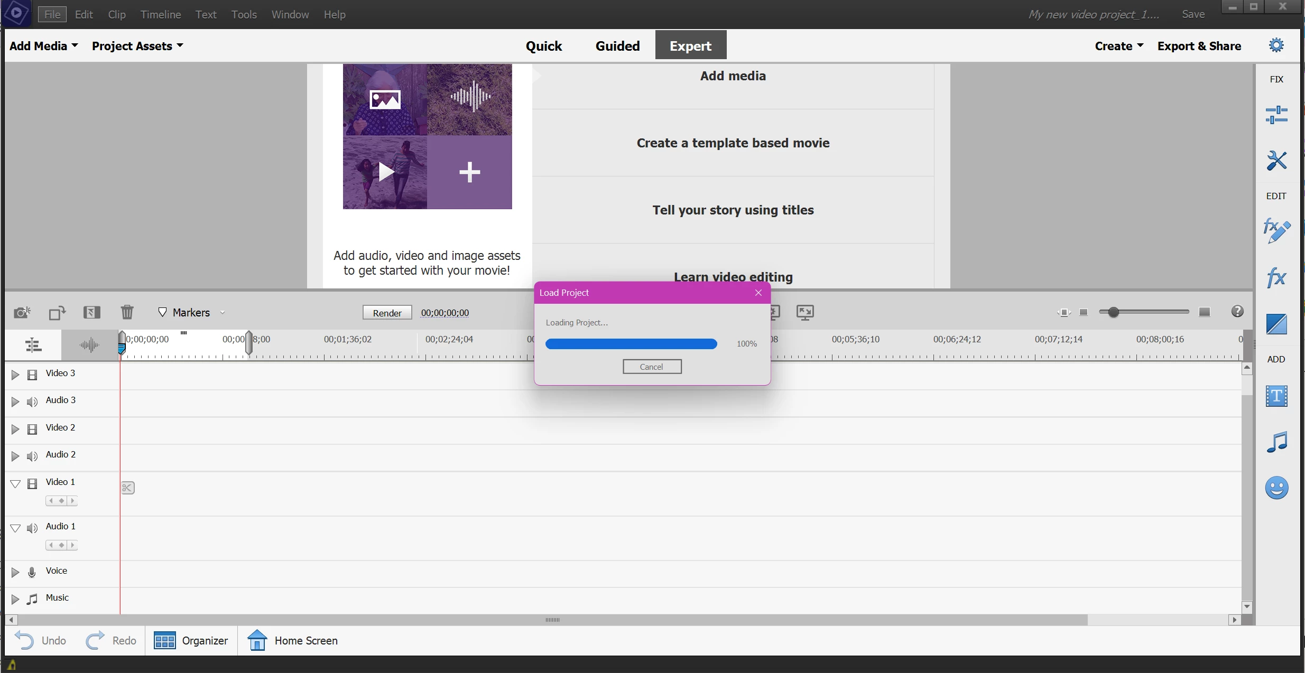Open the Music note panel
Image resolution: width=1305 pixels, height=673 pixels.
click(1276, 442)
